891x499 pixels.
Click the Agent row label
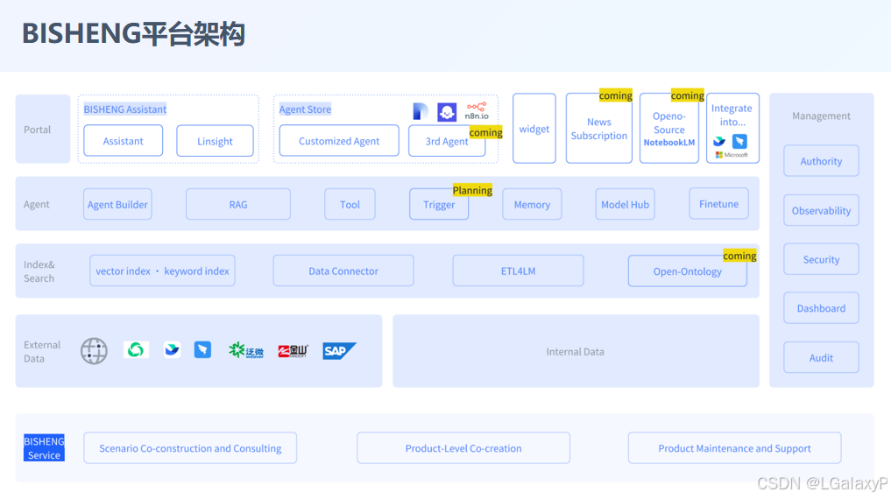click(x=37, y=204)
